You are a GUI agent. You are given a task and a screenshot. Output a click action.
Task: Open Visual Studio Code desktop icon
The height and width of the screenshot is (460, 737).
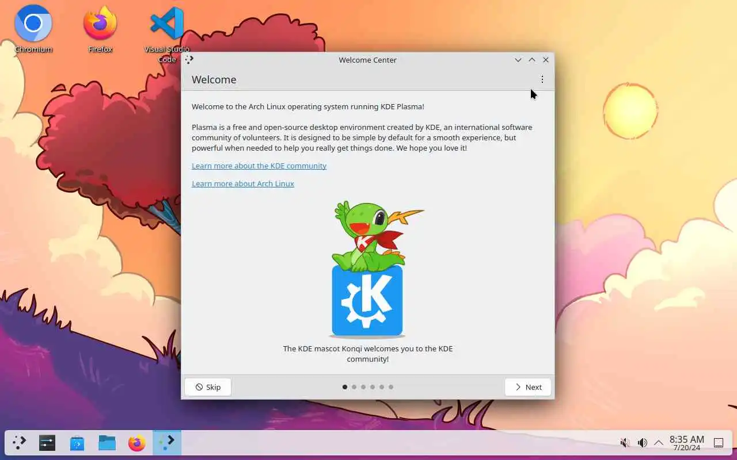(x=167, y=33)
